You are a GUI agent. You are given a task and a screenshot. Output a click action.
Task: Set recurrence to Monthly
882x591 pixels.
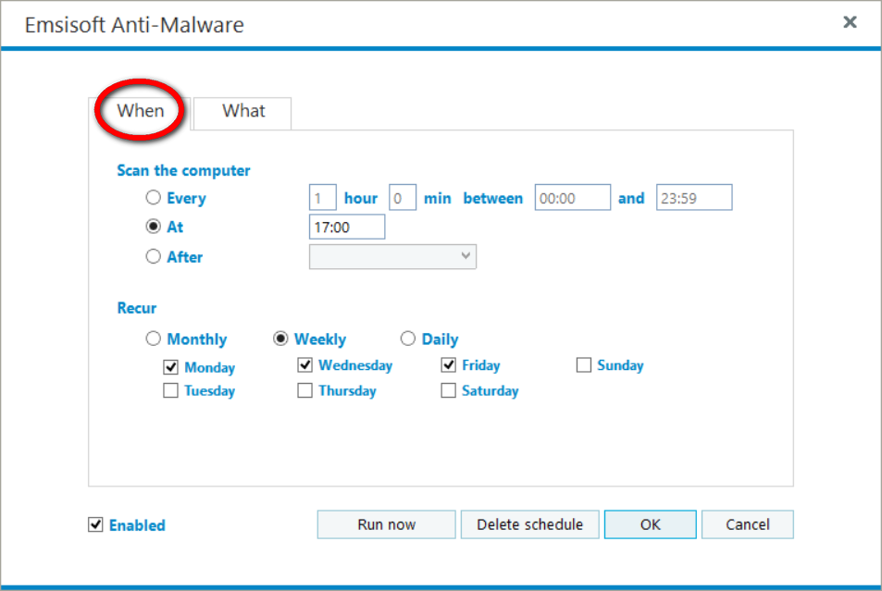pyautogui.click(x=153, y=339)
